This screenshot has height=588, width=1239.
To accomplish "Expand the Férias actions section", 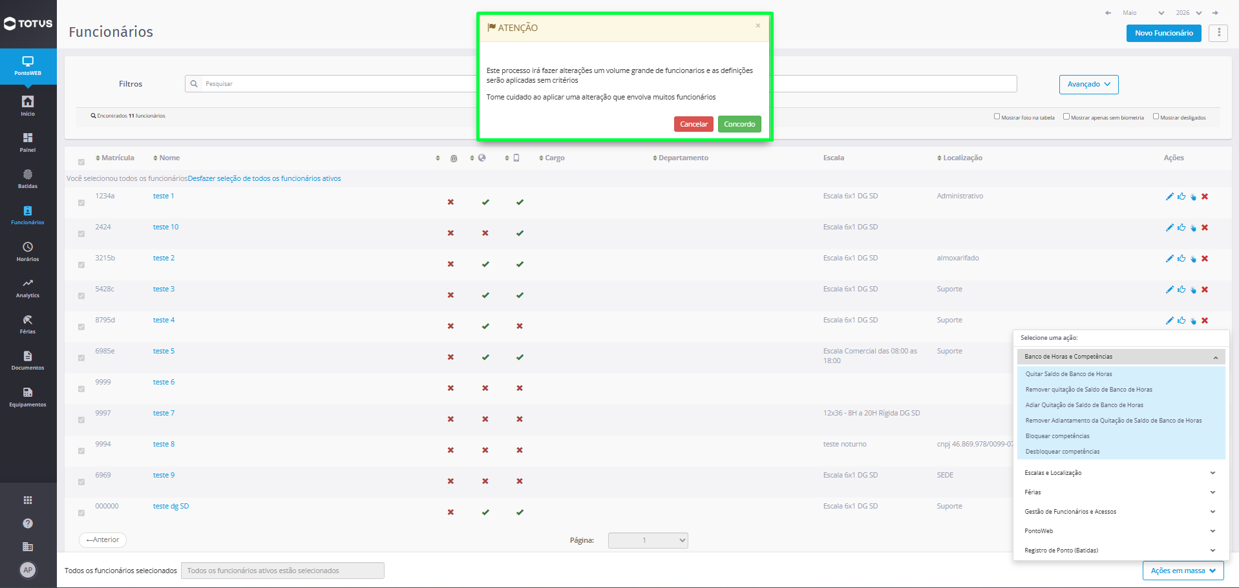I will [x=1121, y=492].
